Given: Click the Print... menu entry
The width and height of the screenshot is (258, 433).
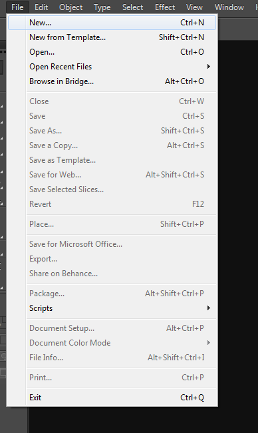Looking at the screenshot, I should [112, 378].
